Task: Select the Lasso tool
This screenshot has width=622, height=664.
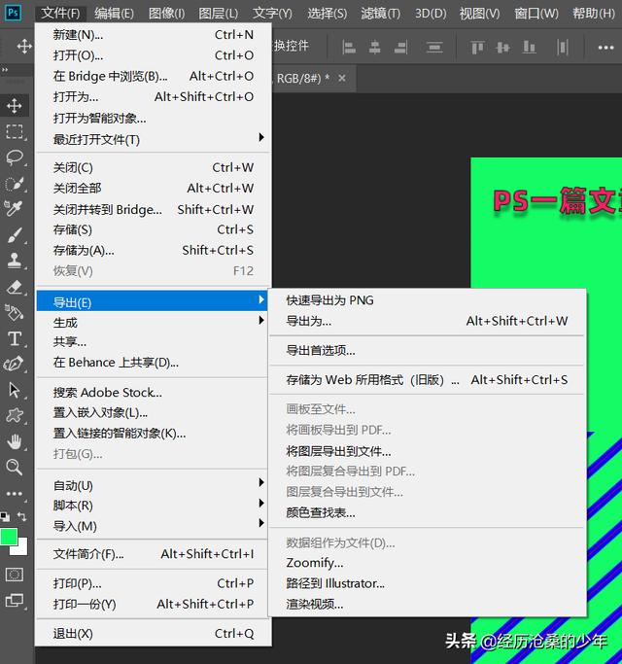Action: click(15, 157)
